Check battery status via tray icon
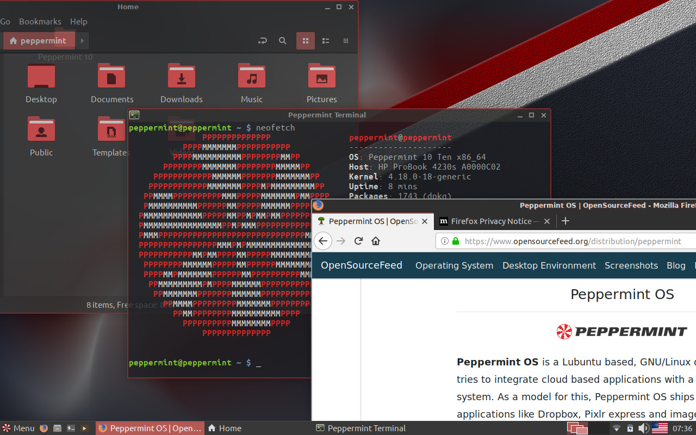 (630, 428)
